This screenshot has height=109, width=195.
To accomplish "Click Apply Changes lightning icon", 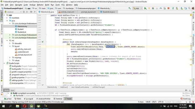I will [x=149, y=8].
